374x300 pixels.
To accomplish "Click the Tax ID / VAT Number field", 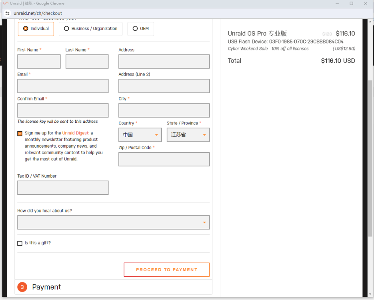I will 63,188.
